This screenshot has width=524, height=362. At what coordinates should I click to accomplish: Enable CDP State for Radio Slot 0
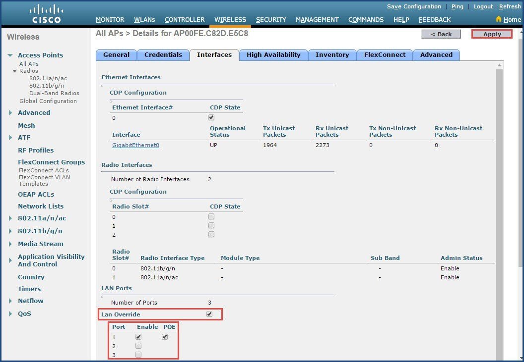tap(211, 216)
